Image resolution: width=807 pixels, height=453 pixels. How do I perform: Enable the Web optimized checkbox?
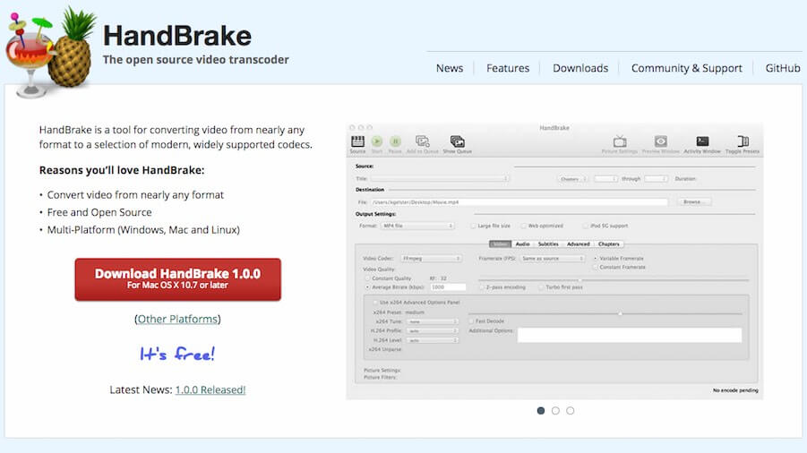coord(522,226)
